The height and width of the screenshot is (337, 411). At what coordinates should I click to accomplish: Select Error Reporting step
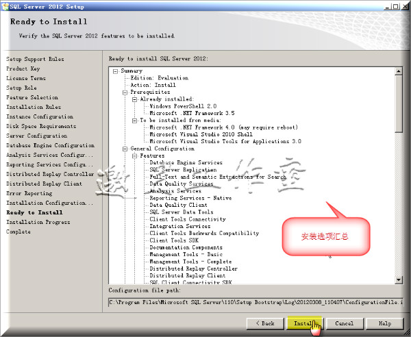click(29, 193)
